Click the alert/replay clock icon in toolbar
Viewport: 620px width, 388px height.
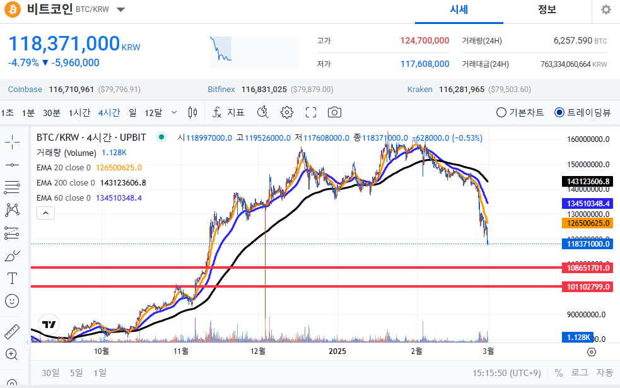(262, 112)
